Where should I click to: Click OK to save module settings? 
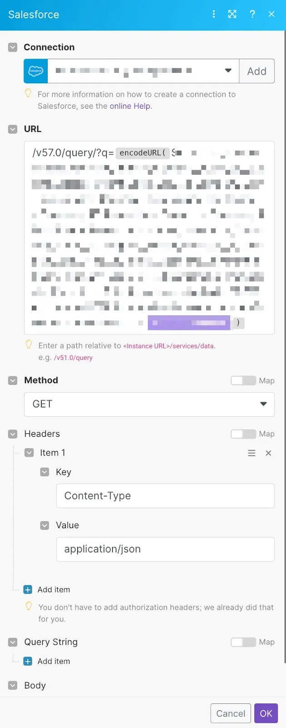[x=266, y=713]
